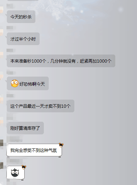Open avatar beside '好恐怖啊今天' message
137x185 pixels.
tap(2, 76)
